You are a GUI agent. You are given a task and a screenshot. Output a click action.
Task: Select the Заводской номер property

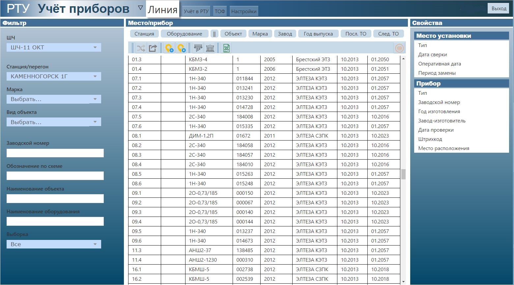click(x=439, y=102)
